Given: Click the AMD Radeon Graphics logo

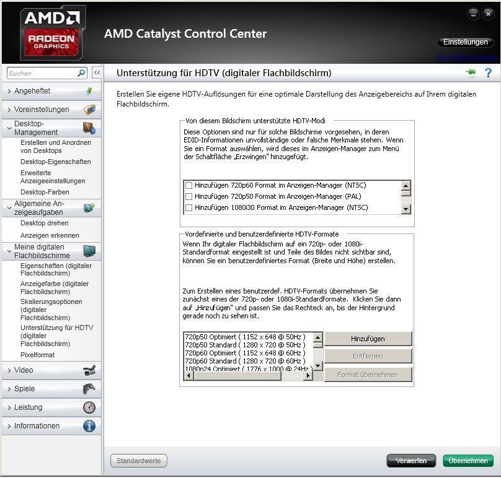Looking at the screenshot, I should tap(53, 33).
